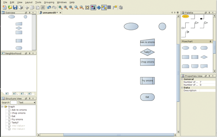
Task: Save the graph with the floppy icon
Action: [x=15, y=7]
